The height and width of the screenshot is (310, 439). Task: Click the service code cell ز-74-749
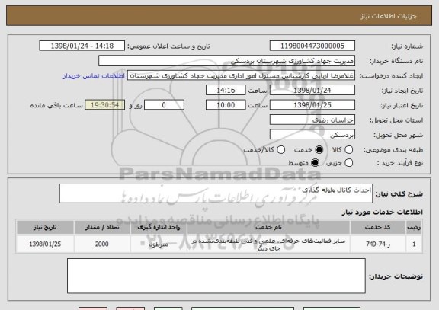pyautogui.click(x=378, y=244)
